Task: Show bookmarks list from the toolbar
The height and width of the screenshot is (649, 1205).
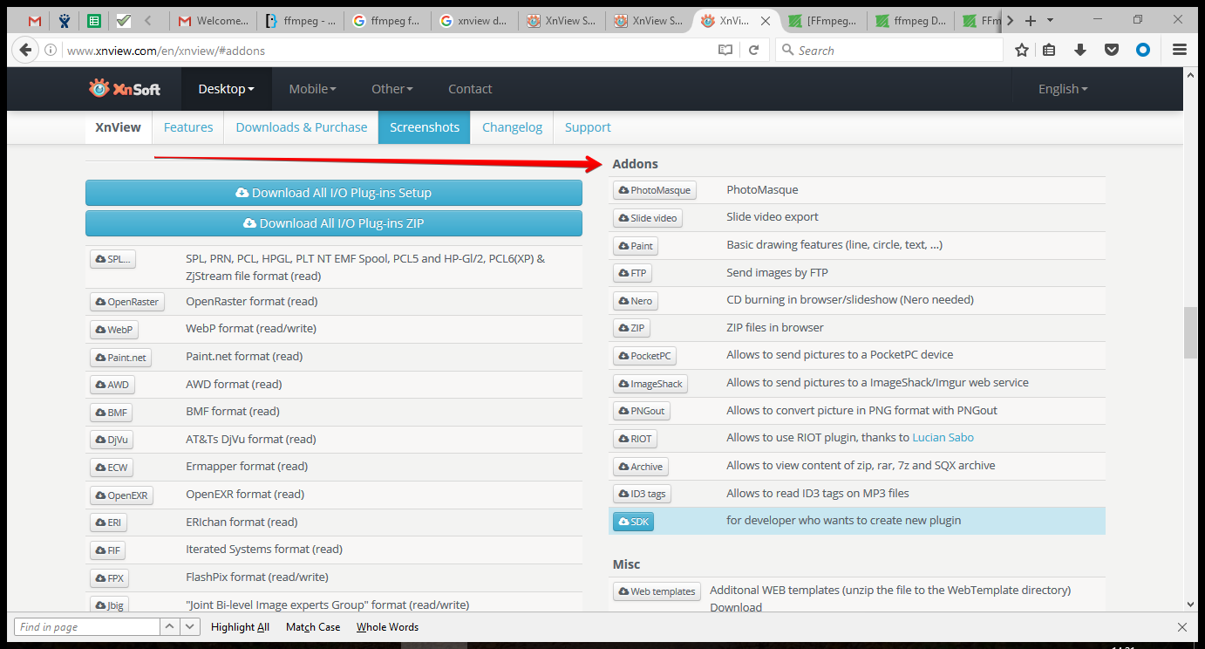Action: [1049, 51]
